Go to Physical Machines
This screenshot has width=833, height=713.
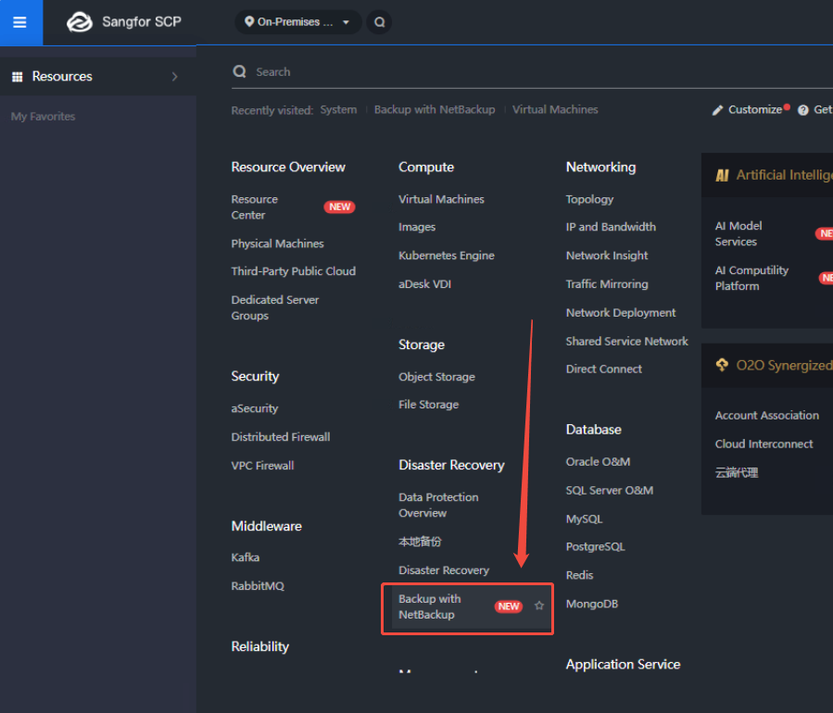[277, 244]
